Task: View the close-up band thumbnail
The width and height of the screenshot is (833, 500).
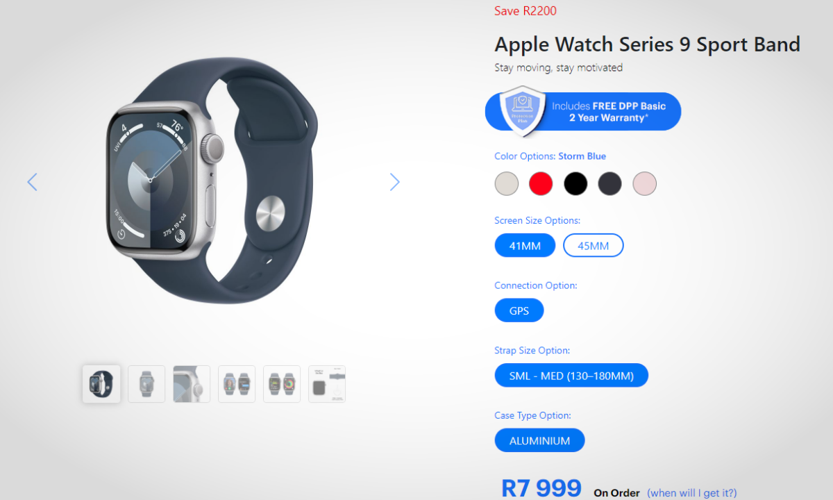Action: tap(192, 384)
